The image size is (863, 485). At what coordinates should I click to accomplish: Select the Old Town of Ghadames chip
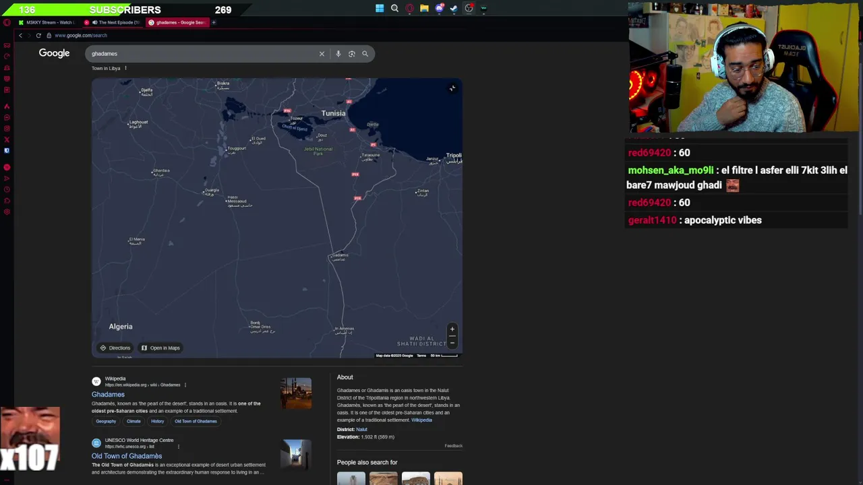(196, 421)
